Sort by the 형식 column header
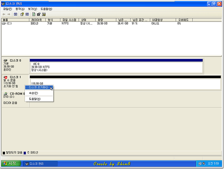The image size is (224, 169). [x=53, y=20]
